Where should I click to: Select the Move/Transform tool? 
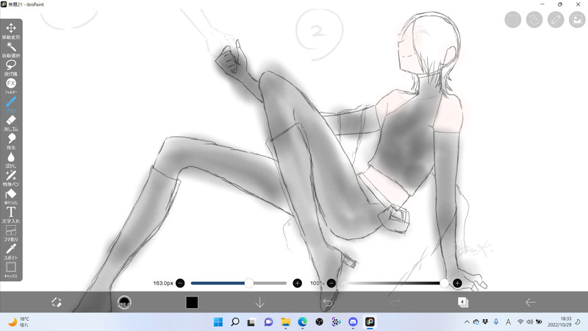(11, 31)
